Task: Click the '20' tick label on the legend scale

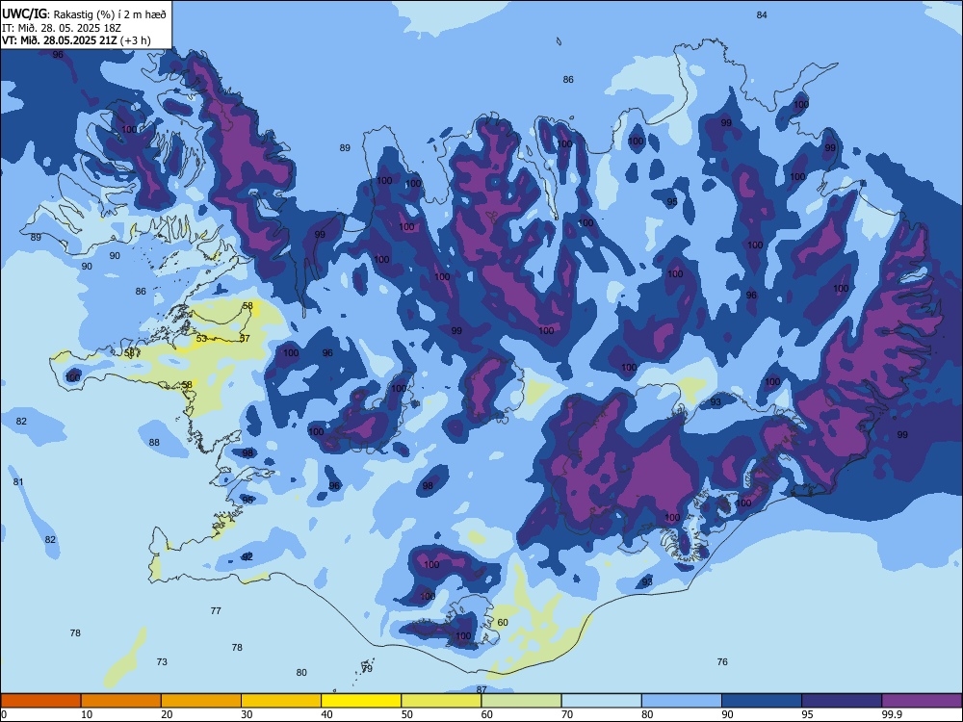Action: pyautogui.click(x=167, y=714)
